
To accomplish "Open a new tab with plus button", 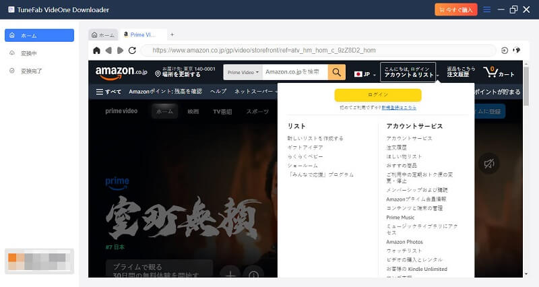I will coord(172,35).
